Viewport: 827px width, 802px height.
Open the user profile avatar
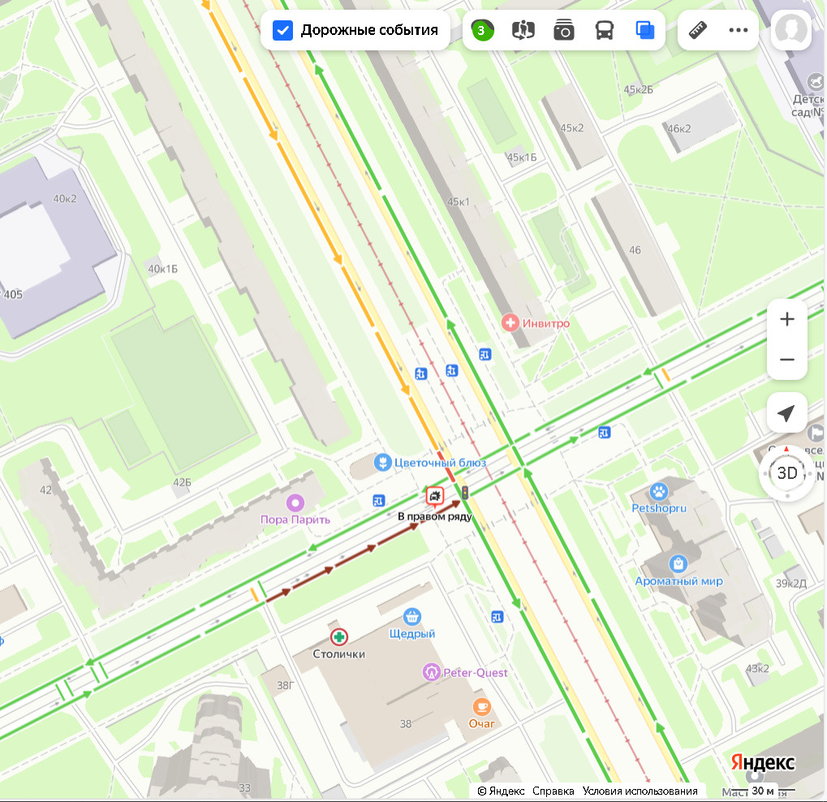coord(790,31)
